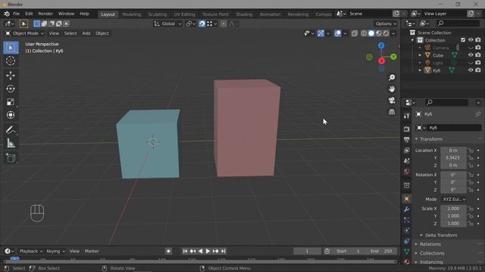
Task: Open the viewport Add menu
Action: point(86,33)
